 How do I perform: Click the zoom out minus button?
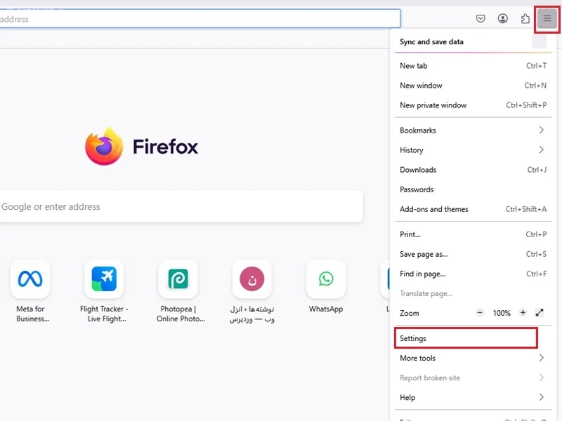[x=480, y=313]
